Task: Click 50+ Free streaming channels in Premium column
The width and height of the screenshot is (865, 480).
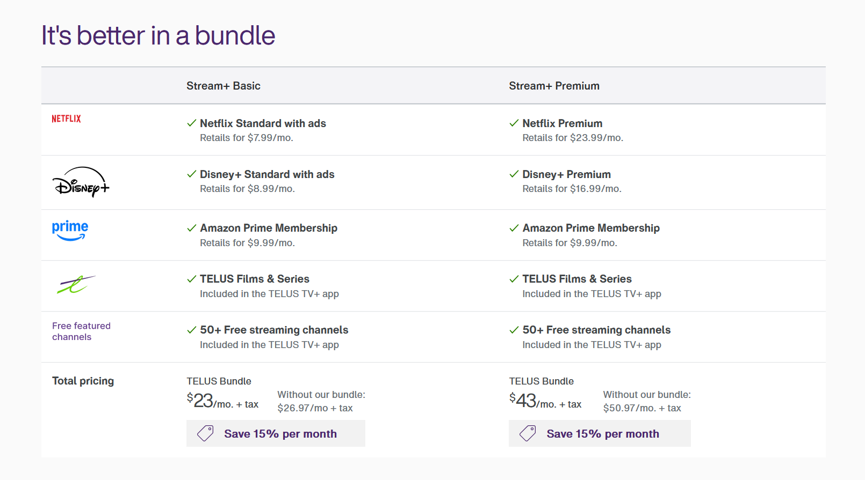Action: click(x=596, y=330)
